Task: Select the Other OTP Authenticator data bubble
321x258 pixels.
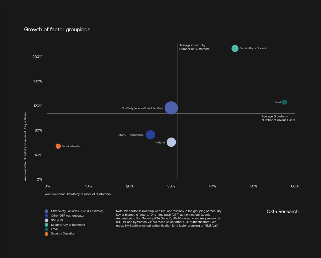Action: click(150, 135)
